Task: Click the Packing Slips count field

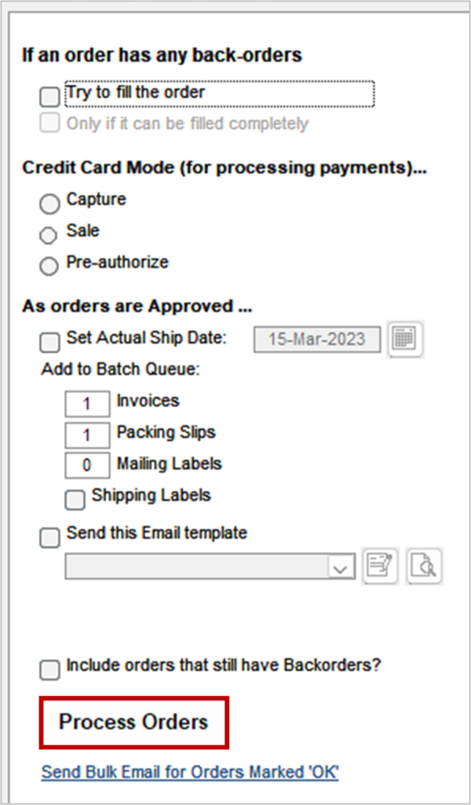Action: (86, 435)
